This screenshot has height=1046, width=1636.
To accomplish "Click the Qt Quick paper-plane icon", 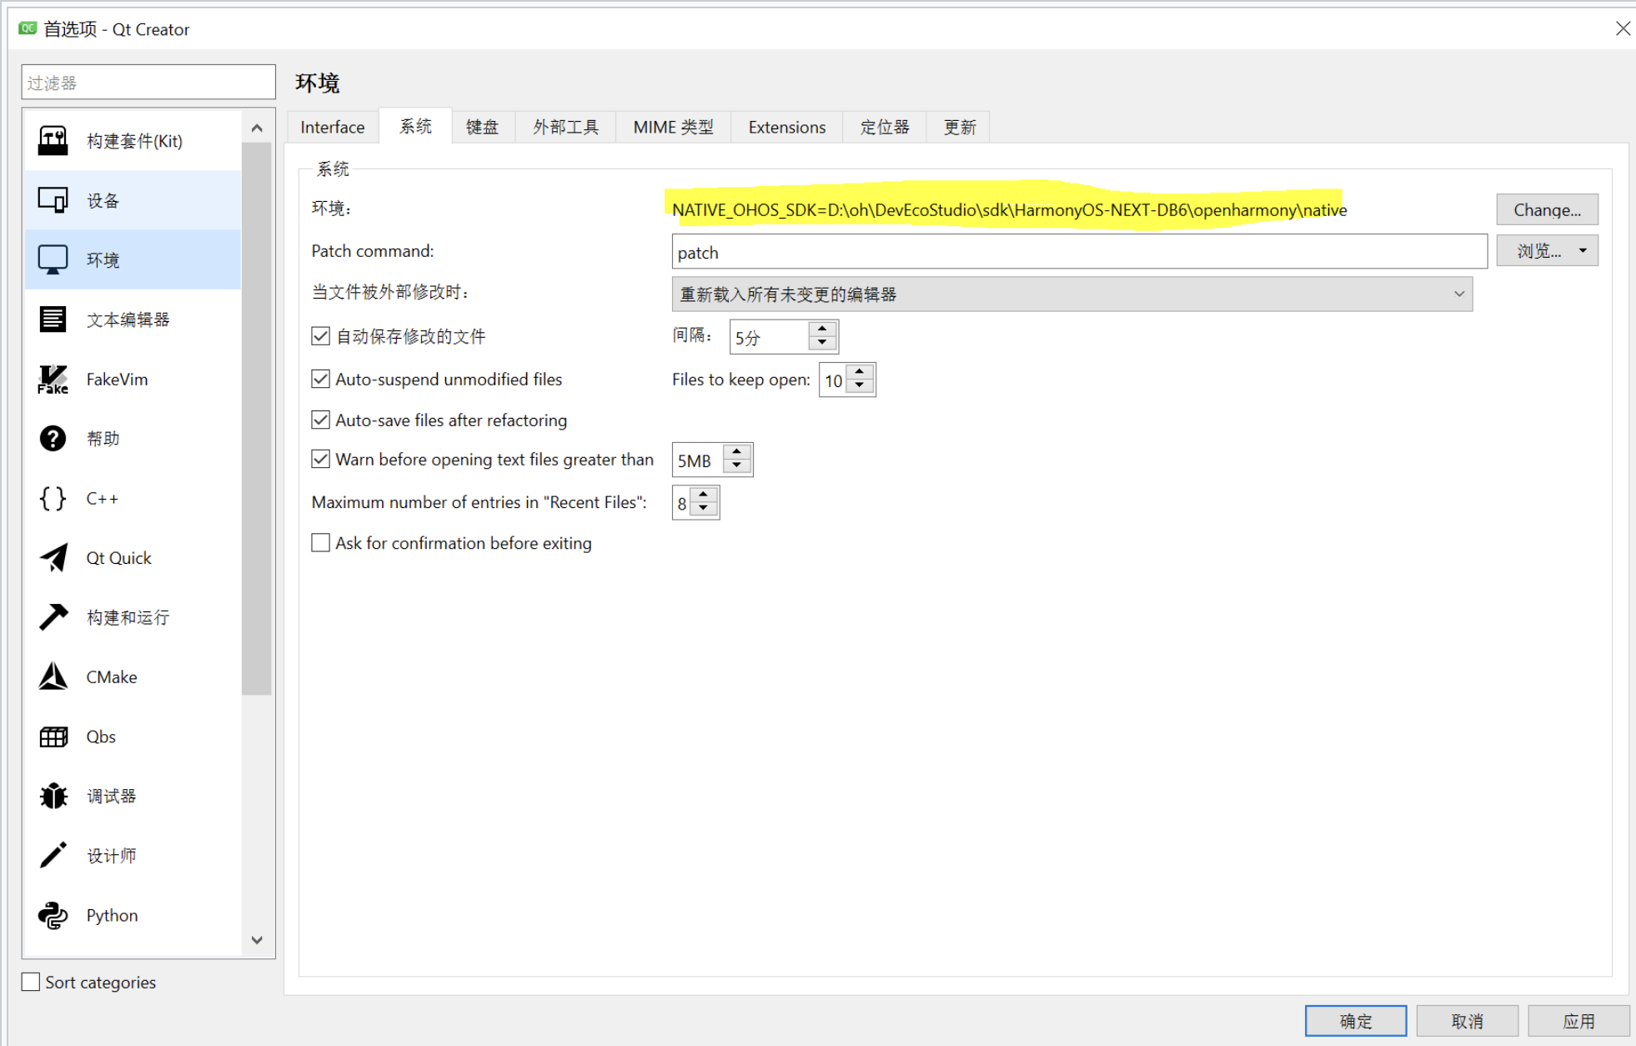I will pyautogui.click(x=53, y=557).
